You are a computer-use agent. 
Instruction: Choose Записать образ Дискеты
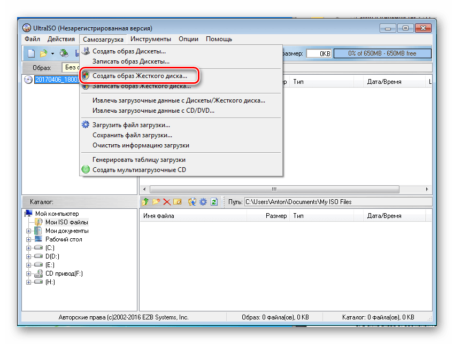tap(181, 61)
